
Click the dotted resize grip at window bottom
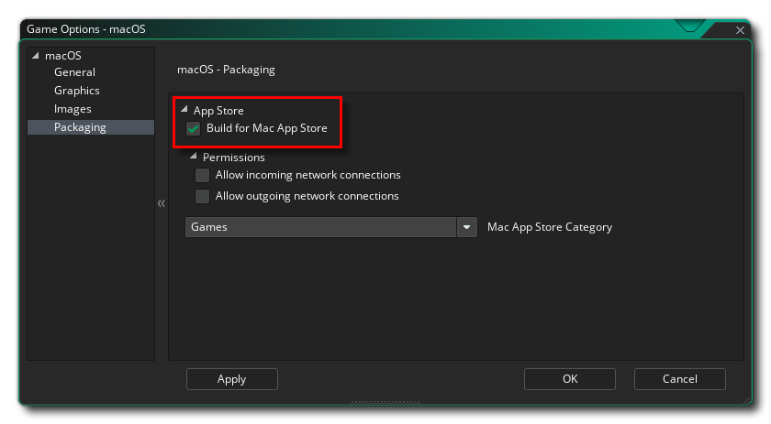385,401
